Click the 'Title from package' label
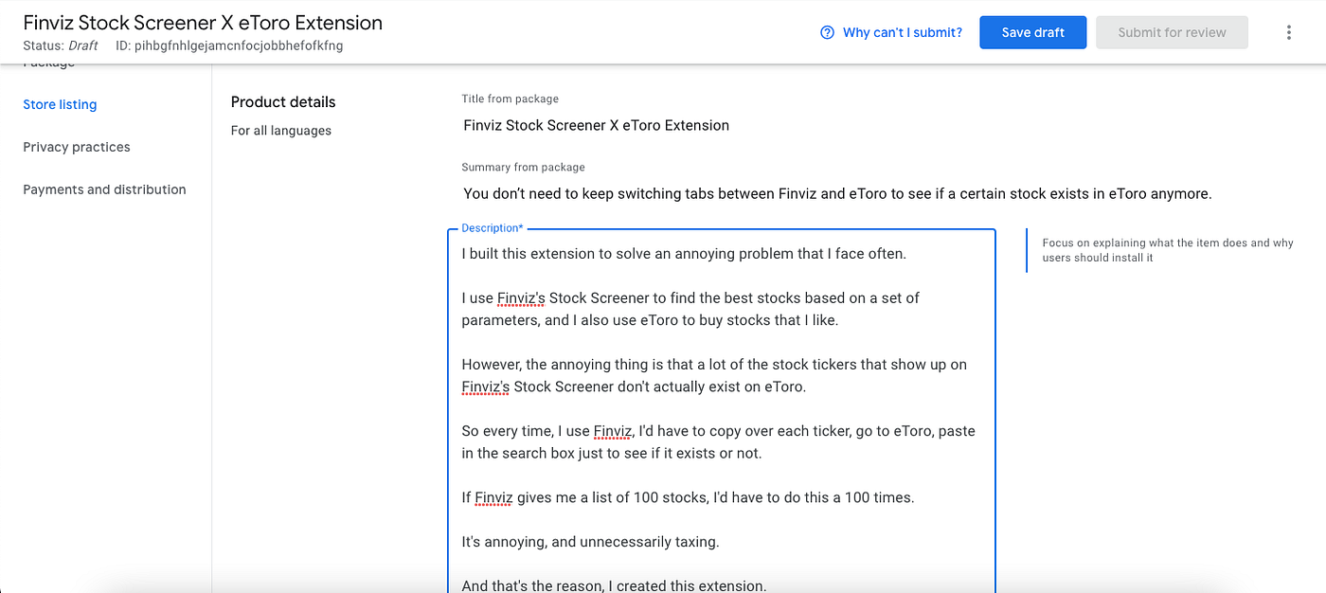 tap(510, 99)
